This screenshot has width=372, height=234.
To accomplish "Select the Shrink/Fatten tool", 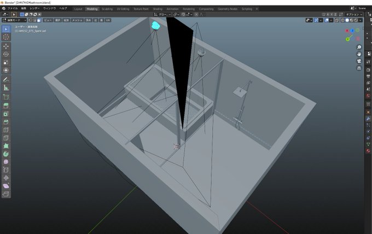I will click(x=6, y=178).
